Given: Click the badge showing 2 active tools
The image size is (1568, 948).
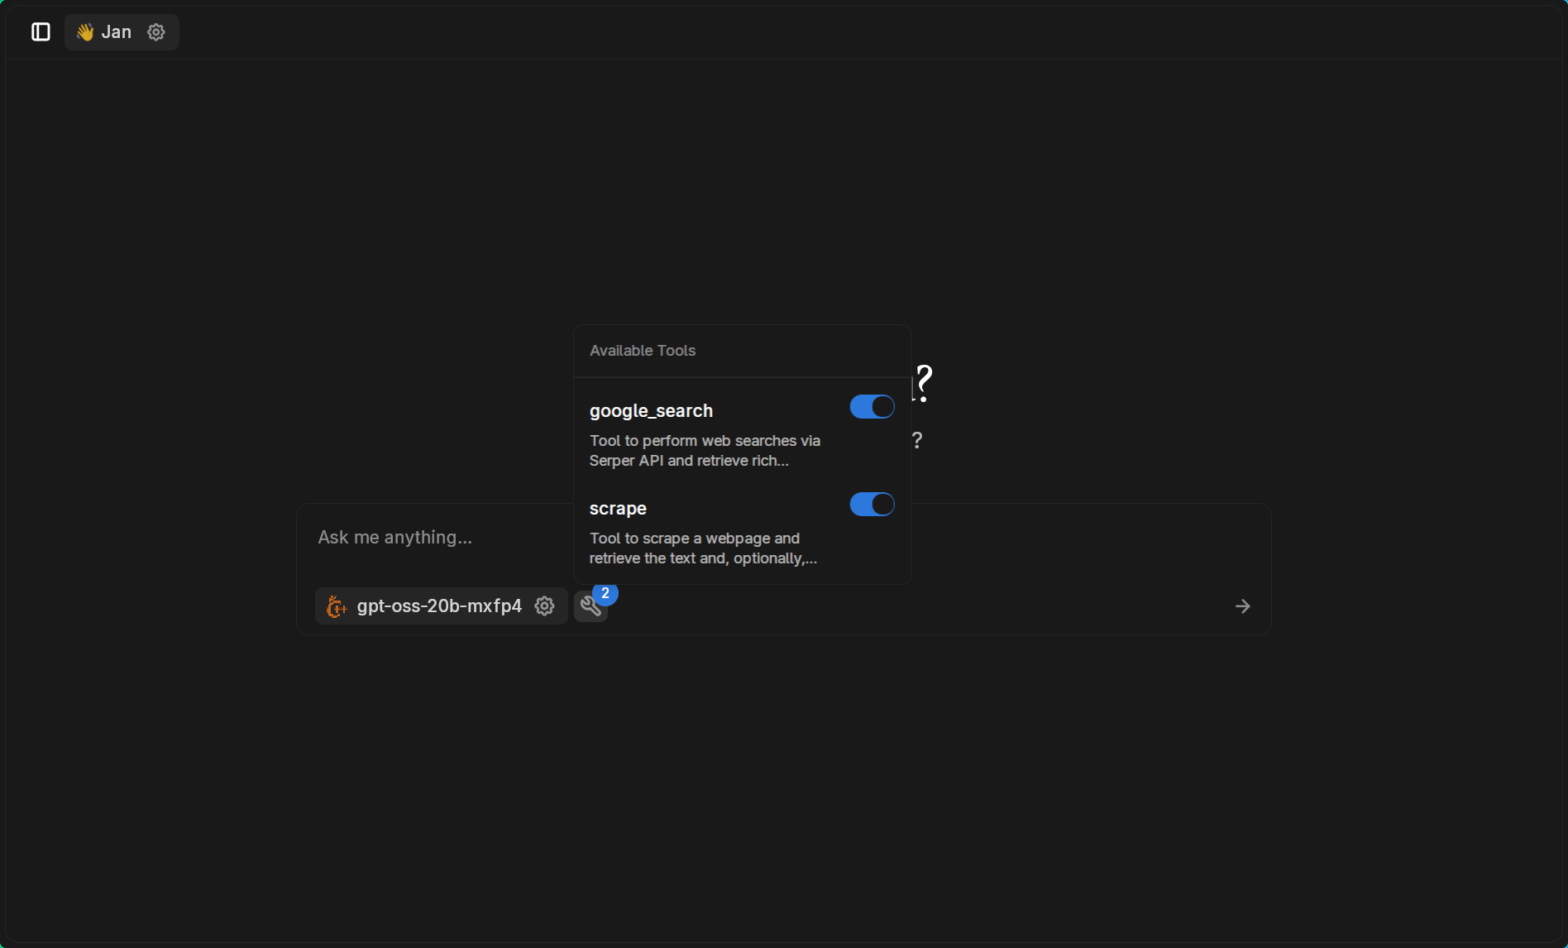Looking at the screenshot, I should (605, 593).
